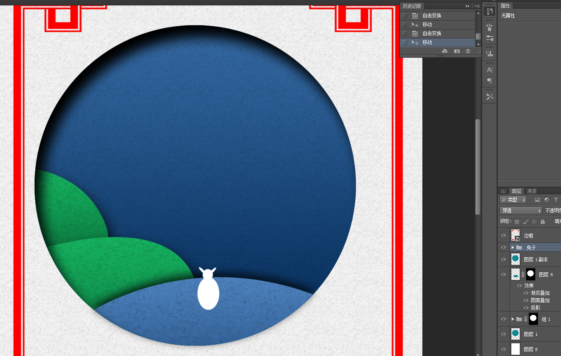
Task: Select the 图层 1 layer thumbnail
Action: [516, 334]
